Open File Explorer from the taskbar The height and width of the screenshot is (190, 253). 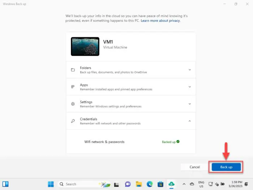(139, 184)
